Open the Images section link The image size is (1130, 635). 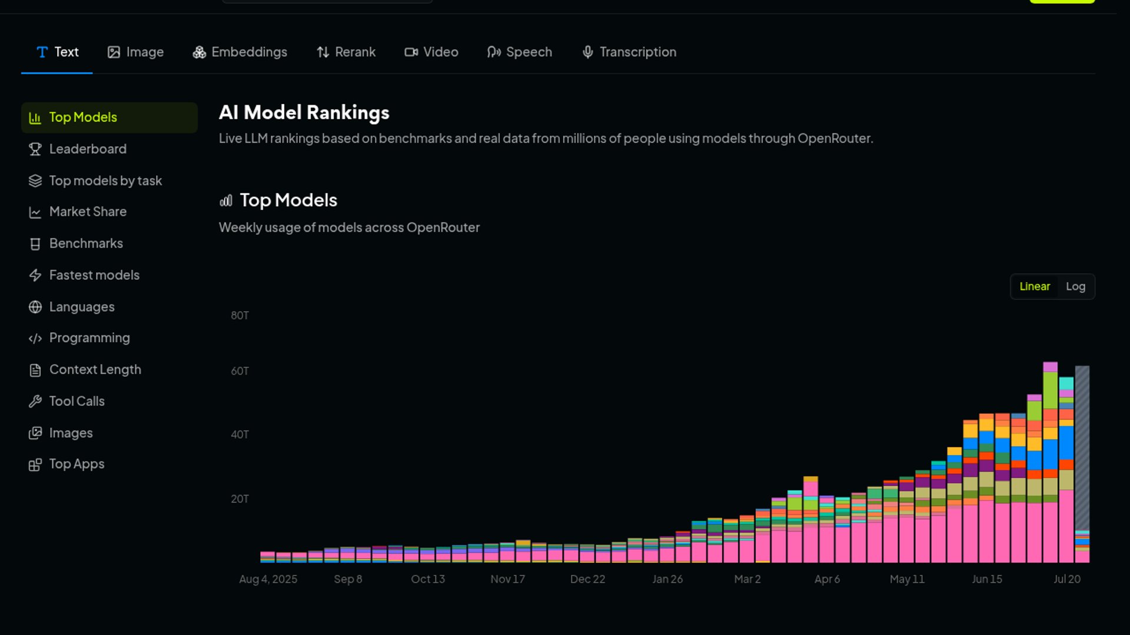click(x=109, y=433)
